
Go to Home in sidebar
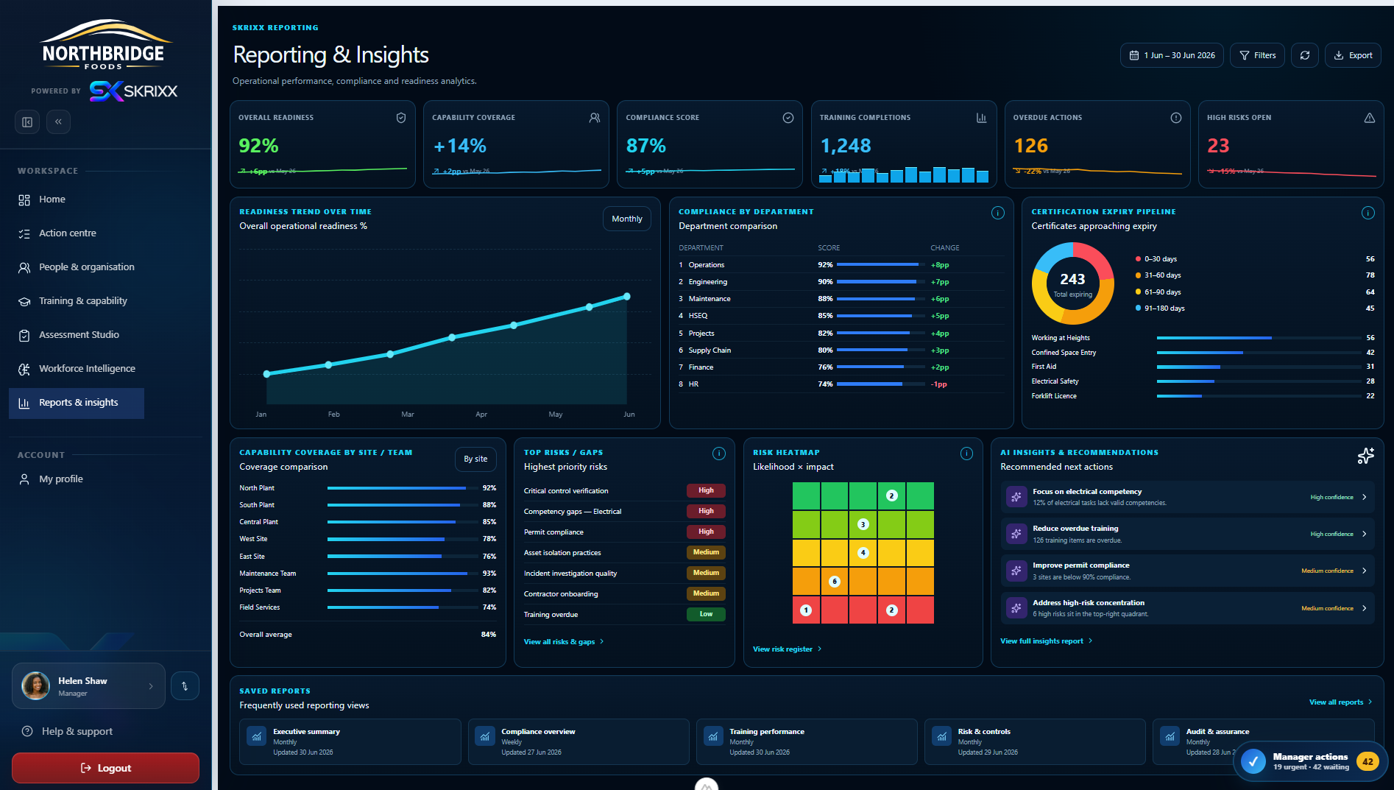click(77, 200)
